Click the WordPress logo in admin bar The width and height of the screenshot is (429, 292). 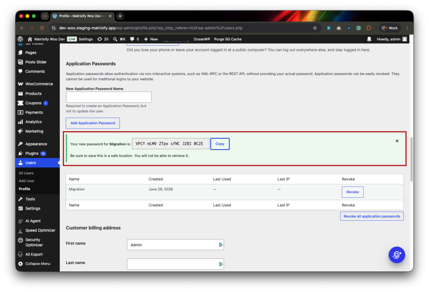coord(20,39)
